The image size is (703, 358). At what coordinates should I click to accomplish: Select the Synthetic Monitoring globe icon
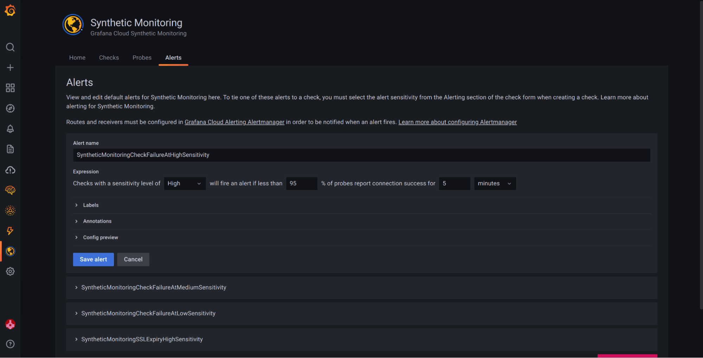(x=10, y=251)
